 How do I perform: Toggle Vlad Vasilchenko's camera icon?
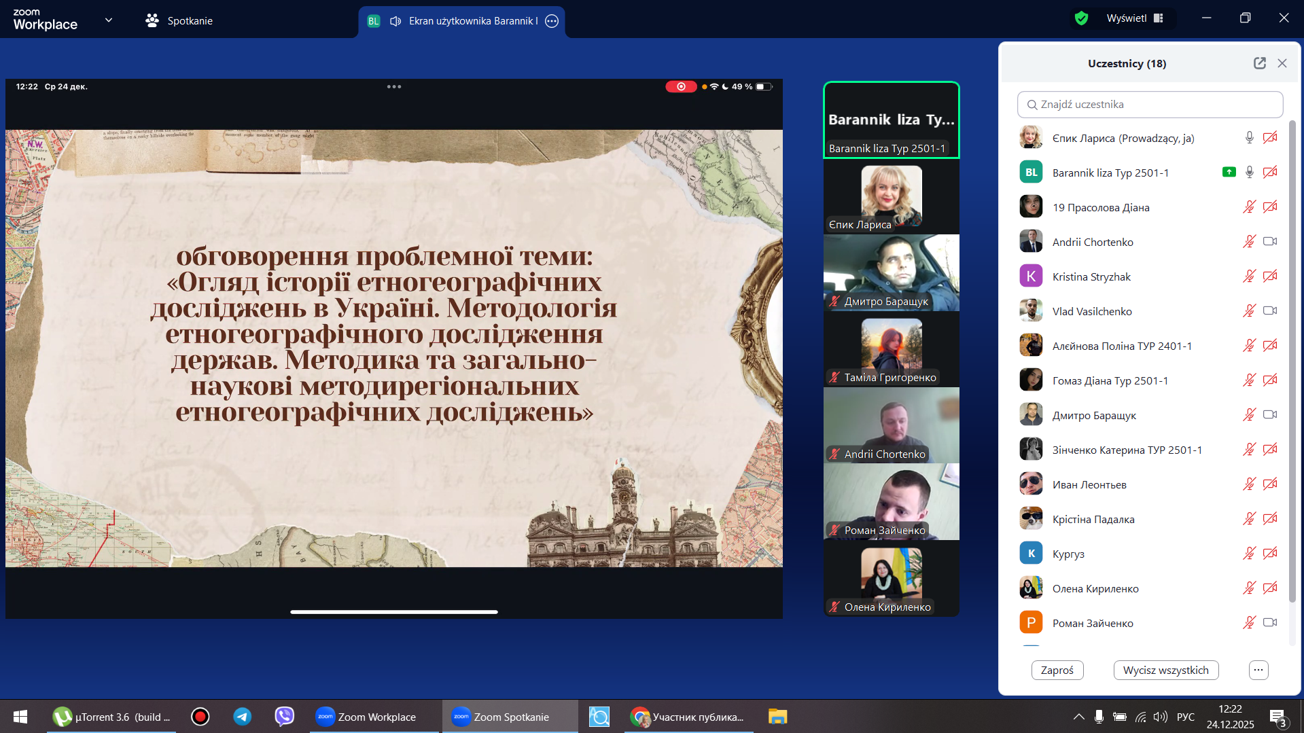pyautogui.click(x=1269, y=311)
